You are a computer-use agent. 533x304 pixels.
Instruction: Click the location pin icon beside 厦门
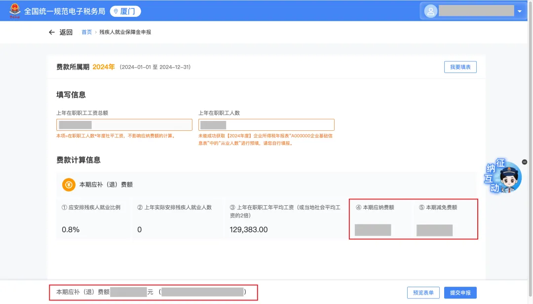pos(115,11)
